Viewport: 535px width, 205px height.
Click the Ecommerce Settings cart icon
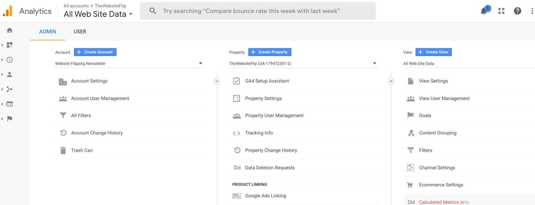tap(410, 185)
